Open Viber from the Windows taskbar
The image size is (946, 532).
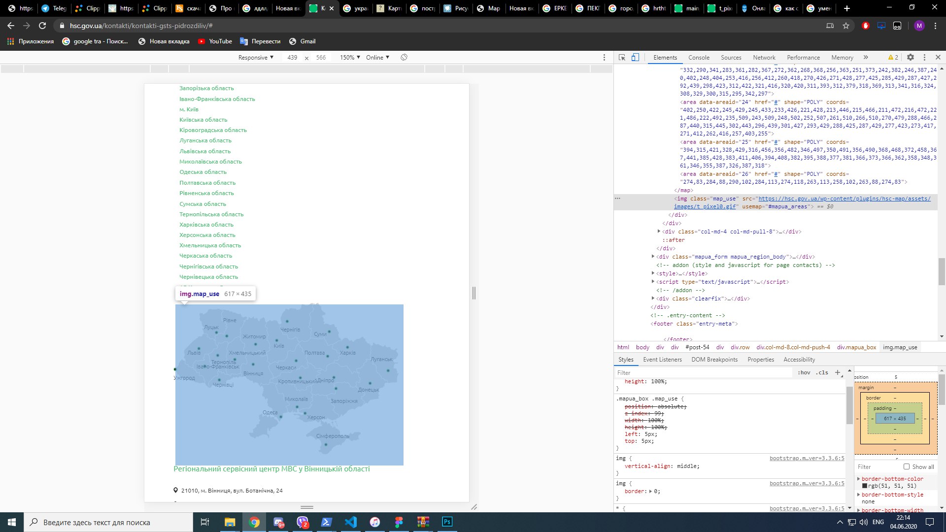(303, 522)
